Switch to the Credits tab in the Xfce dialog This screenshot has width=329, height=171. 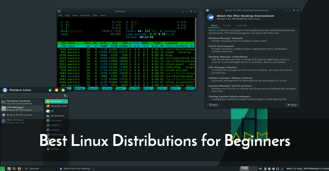(x=227, y=26)
